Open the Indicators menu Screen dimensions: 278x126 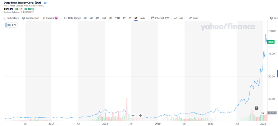(11, 18)
